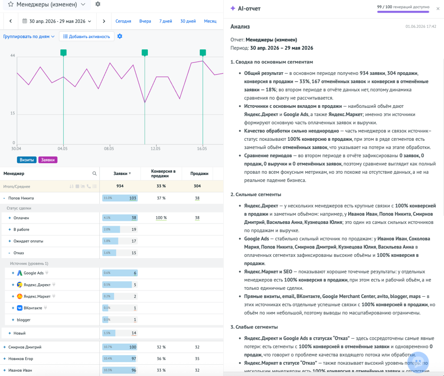Click plug icon beside Яндекс.Директ
444x376 pixels.
pos(54,284)
